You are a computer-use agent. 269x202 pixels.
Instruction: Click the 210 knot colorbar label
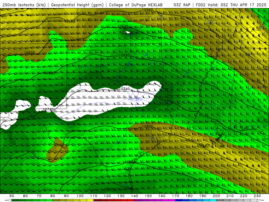point(230,196)
